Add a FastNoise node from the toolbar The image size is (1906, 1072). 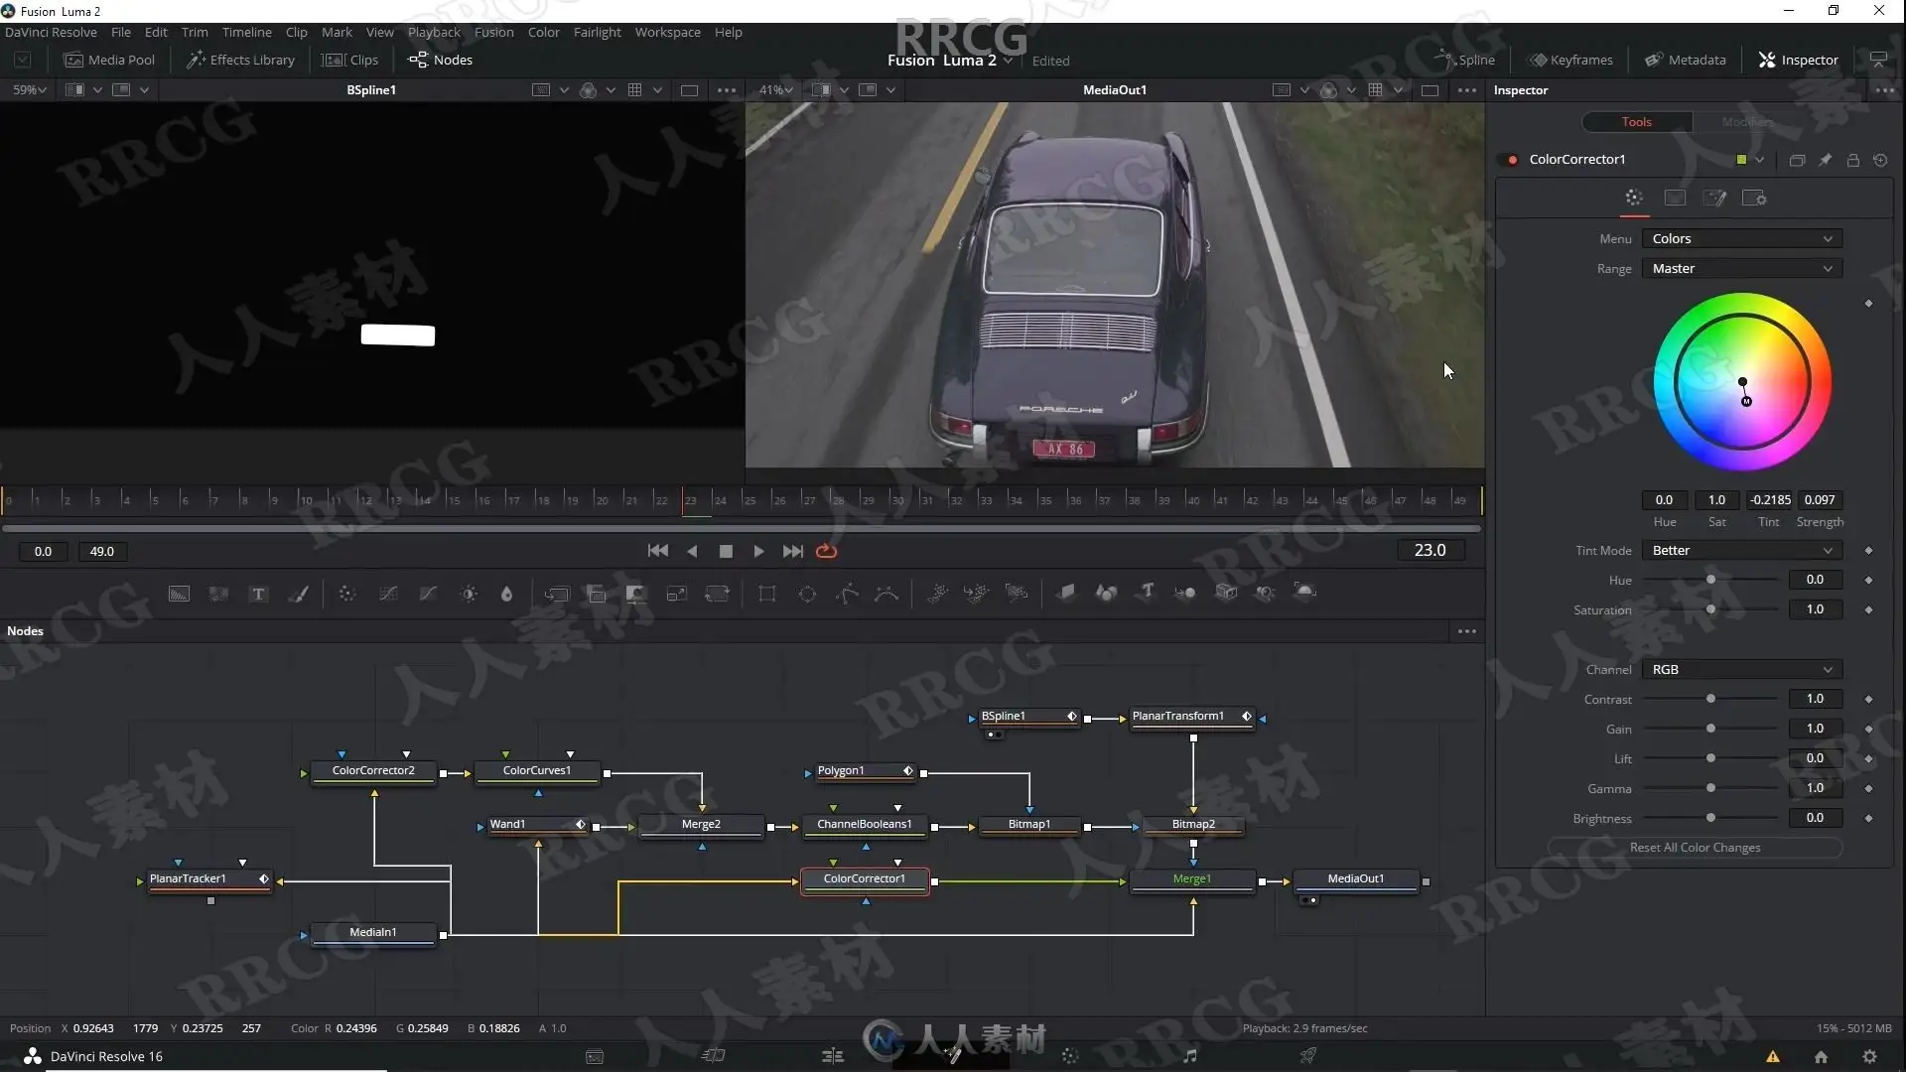(x=218, y=594)
